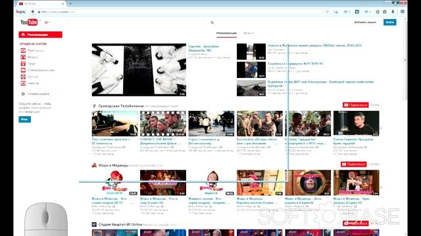Viewport: 421px width, 236px height.
Task: Open the downloads arrow icon
Action: [393, 12]
